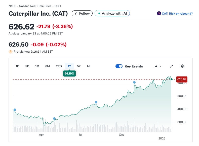Click the key event dot near October
The image size is (199, 146).
(x=134, y=82)
